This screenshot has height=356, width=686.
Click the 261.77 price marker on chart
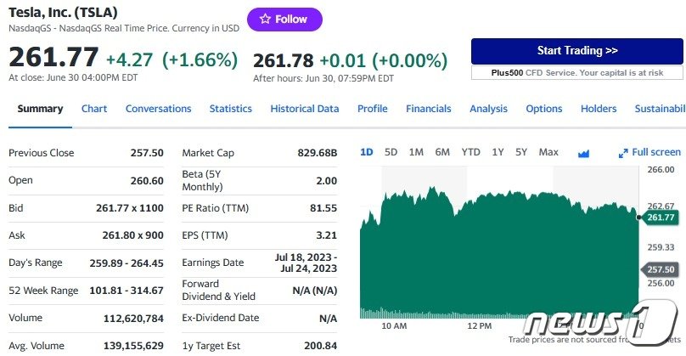(x=661, y=218)
